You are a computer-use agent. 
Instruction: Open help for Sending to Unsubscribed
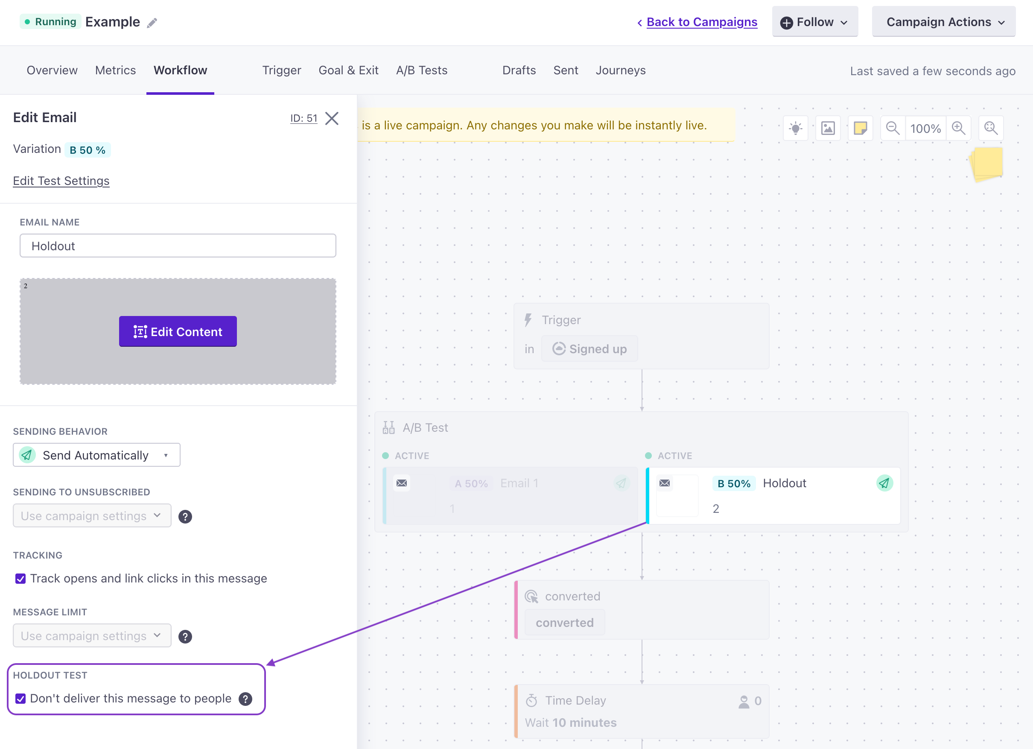(185, 517)
